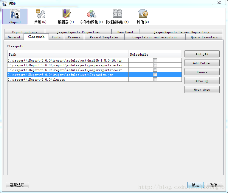Select the iReport options category icon
The width and height of the screenshot is (228, 193).
15,16
